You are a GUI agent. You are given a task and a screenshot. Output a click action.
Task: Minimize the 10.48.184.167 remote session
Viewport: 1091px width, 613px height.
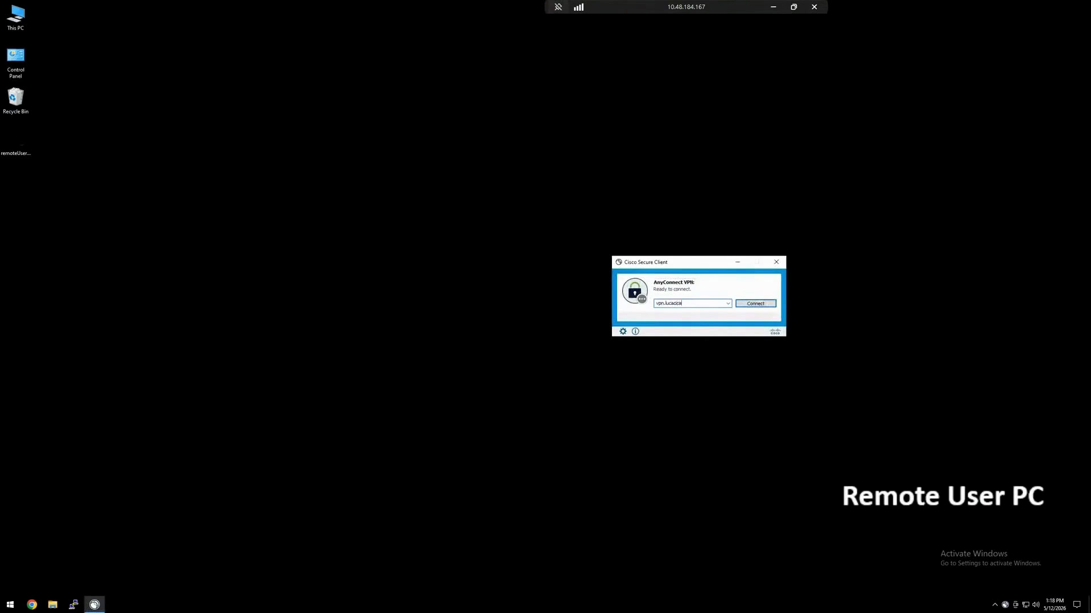click(773, 7)
